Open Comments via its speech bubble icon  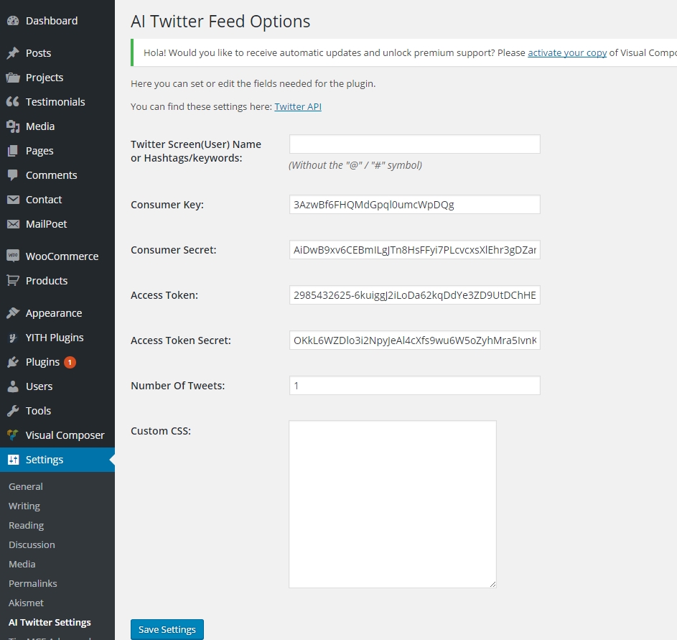pyautogui.click(x=14, y=175)
